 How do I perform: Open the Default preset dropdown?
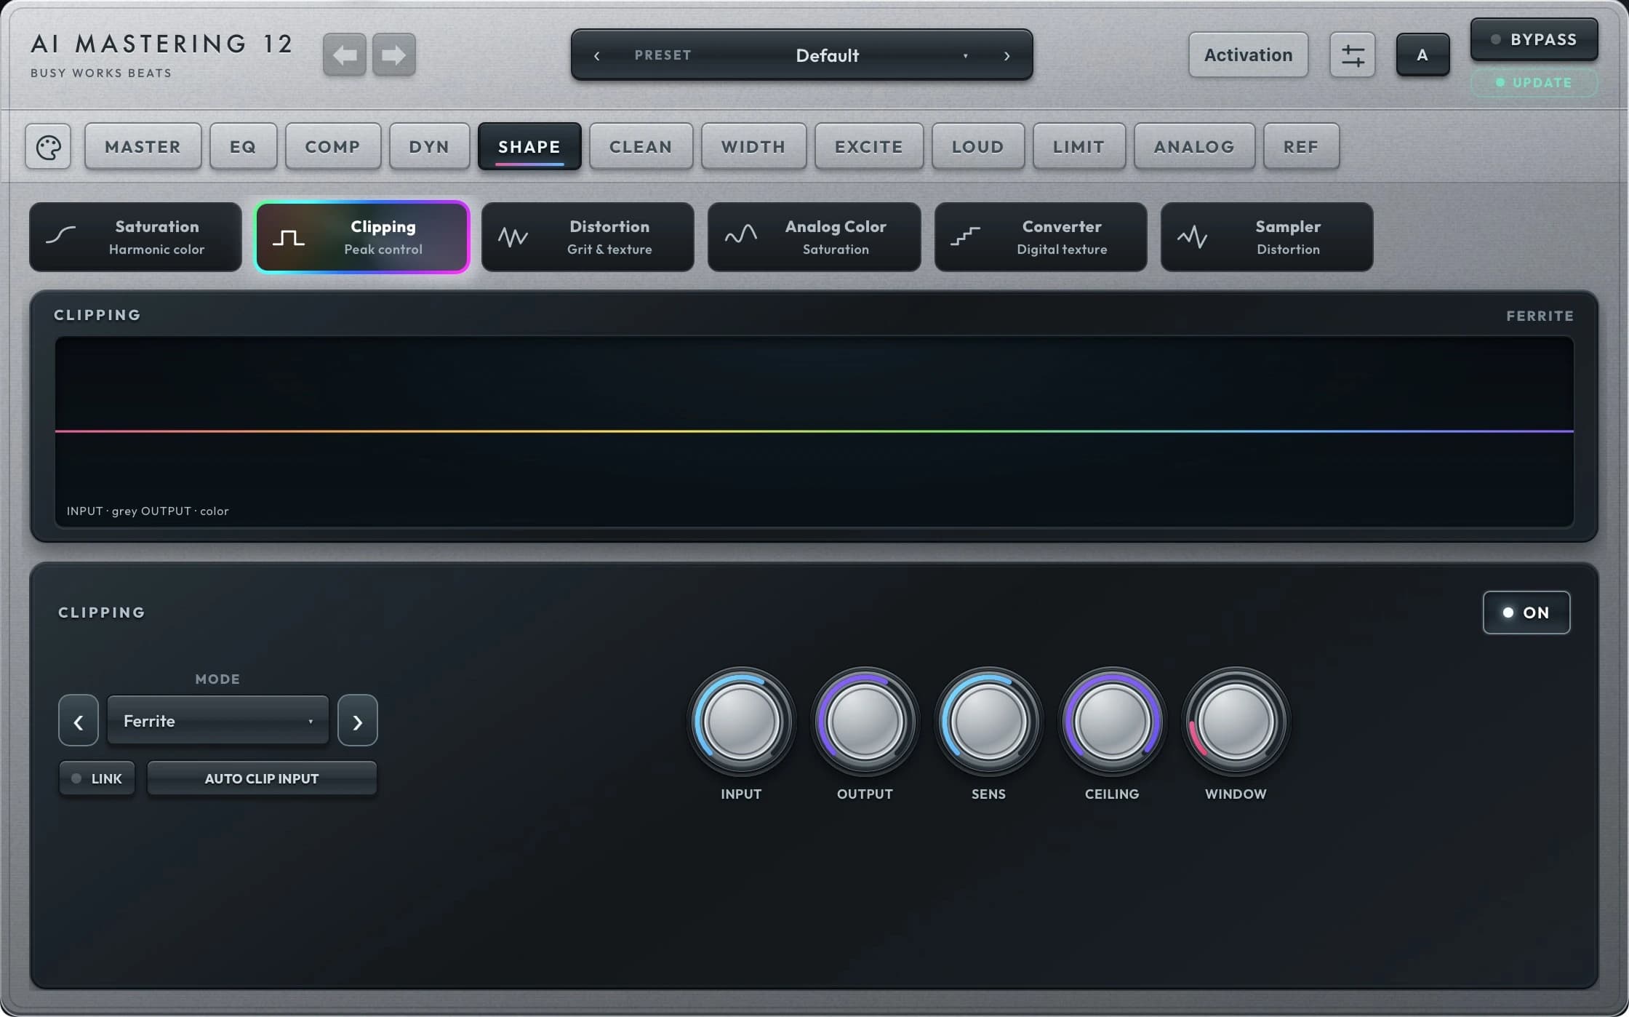(x=827, y=55)
